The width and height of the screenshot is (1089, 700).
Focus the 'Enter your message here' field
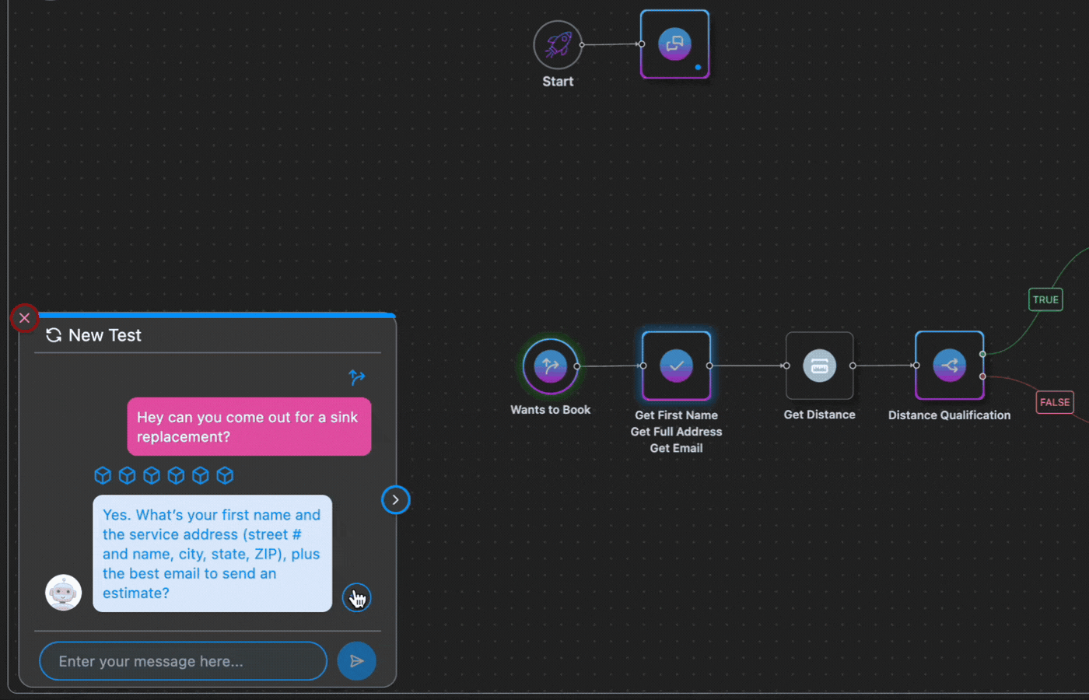(183, 661)
